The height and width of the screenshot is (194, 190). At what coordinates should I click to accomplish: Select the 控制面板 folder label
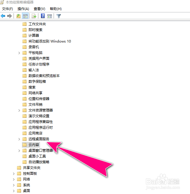(x=30, y=174)
